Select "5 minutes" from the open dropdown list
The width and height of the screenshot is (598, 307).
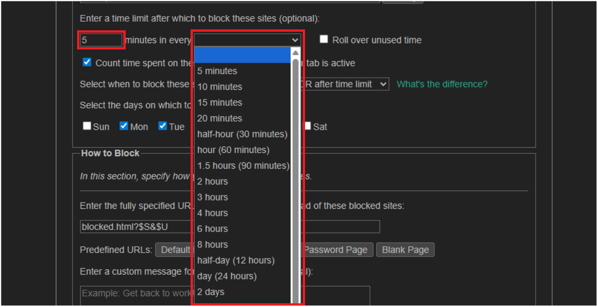[x=217, y=71]
